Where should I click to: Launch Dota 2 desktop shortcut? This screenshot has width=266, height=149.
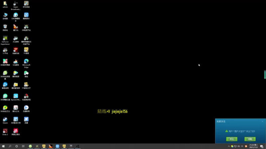5,132
